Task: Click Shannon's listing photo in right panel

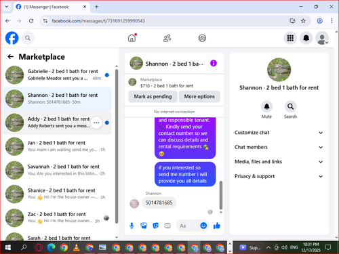Action: (x=279, y=70)
